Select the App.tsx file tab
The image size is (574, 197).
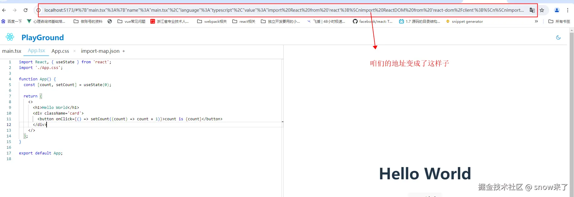coord(36,51)
